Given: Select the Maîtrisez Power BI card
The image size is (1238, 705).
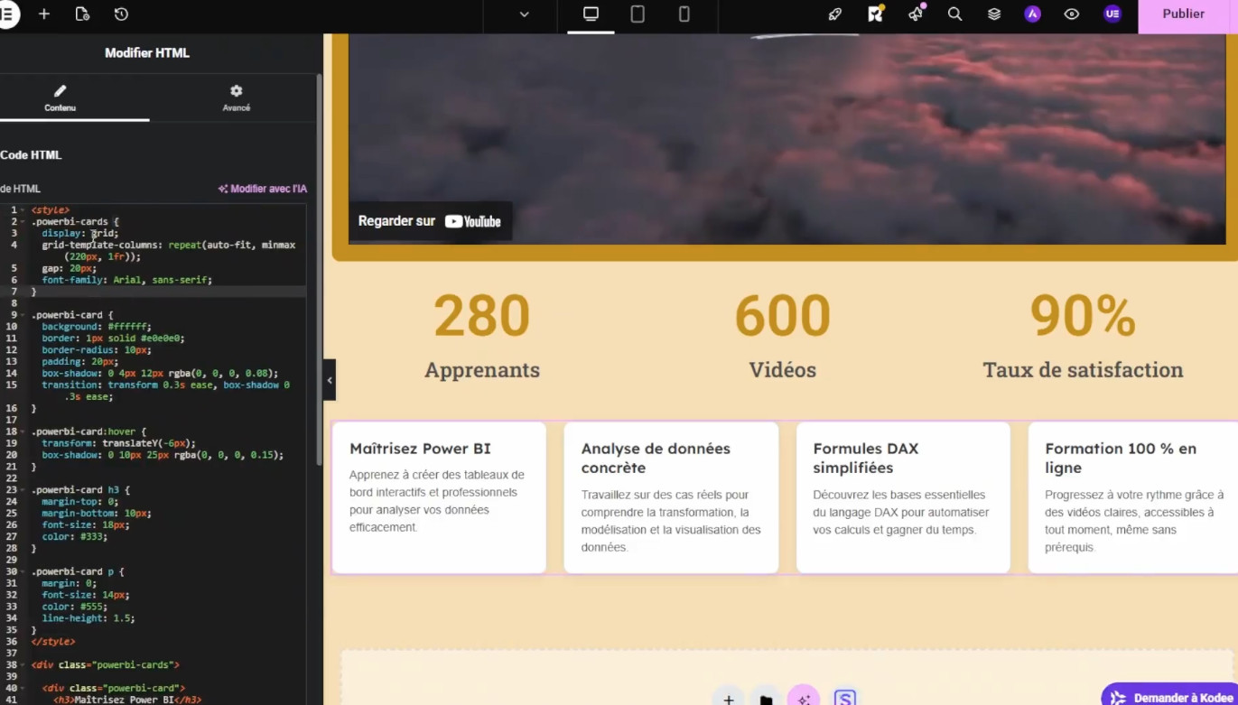Looking at the screenshot, I should click(439, 497).
